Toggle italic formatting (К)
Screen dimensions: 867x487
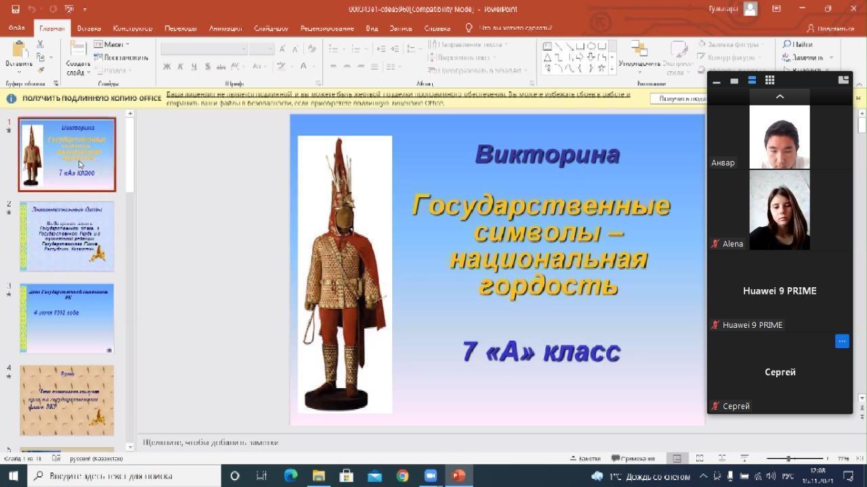tap(179, 66)
